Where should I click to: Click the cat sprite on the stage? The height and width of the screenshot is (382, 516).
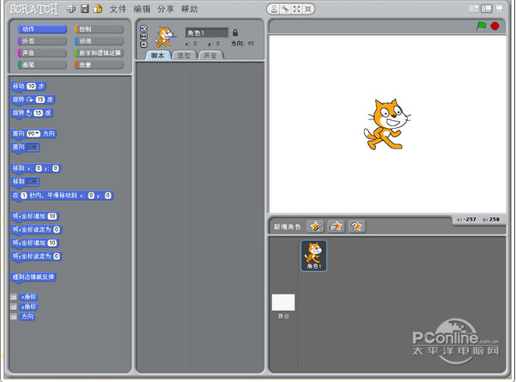(386, 124)
